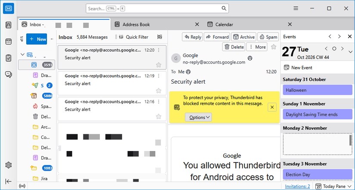
Task: Select the Jira folder
Action: pyautogui.click(x=37, y=178)
